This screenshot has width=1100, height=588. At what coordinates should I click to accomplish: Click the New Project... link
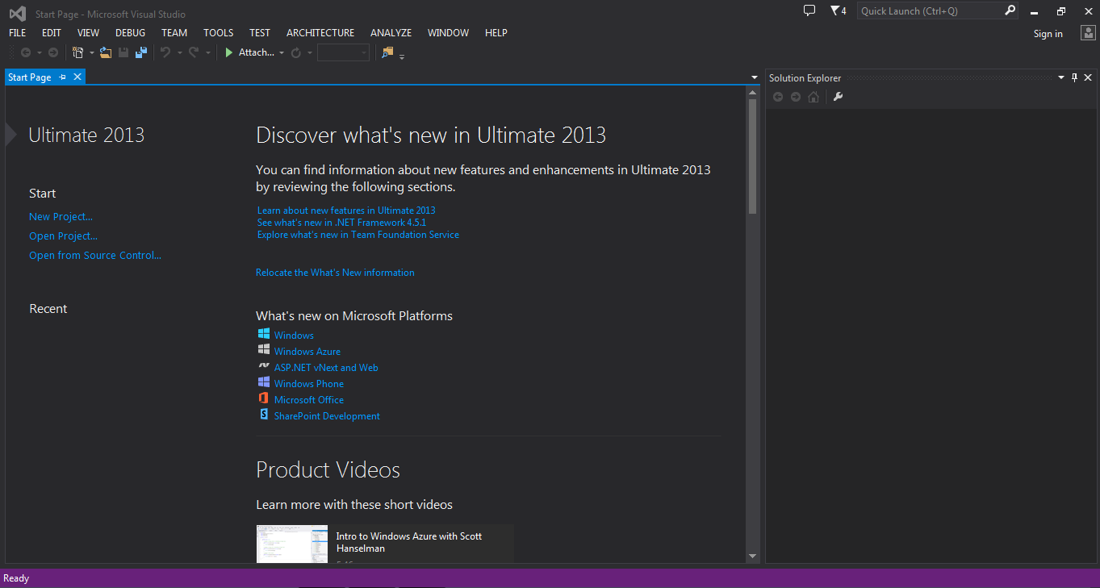click(x=61, y=216)
